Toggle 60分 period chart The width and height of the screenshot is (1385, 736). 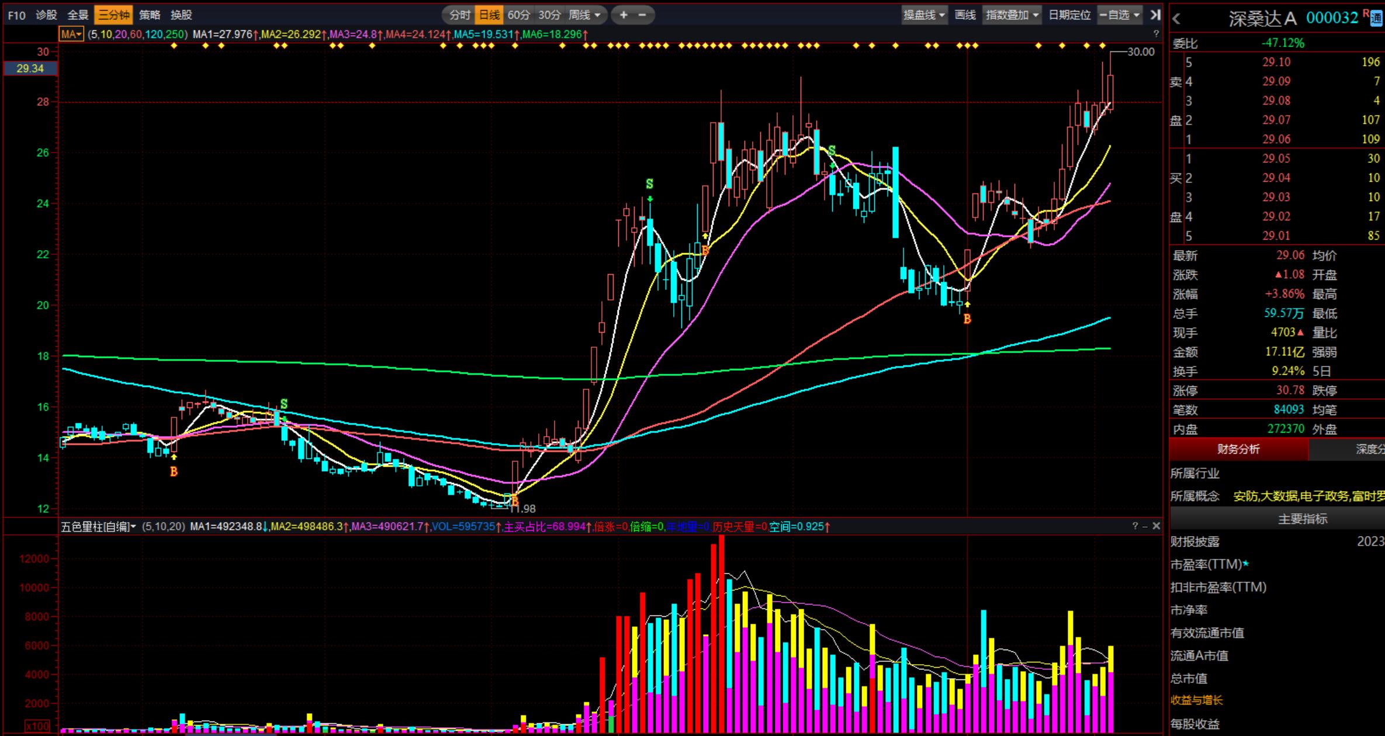pos(518,15)
